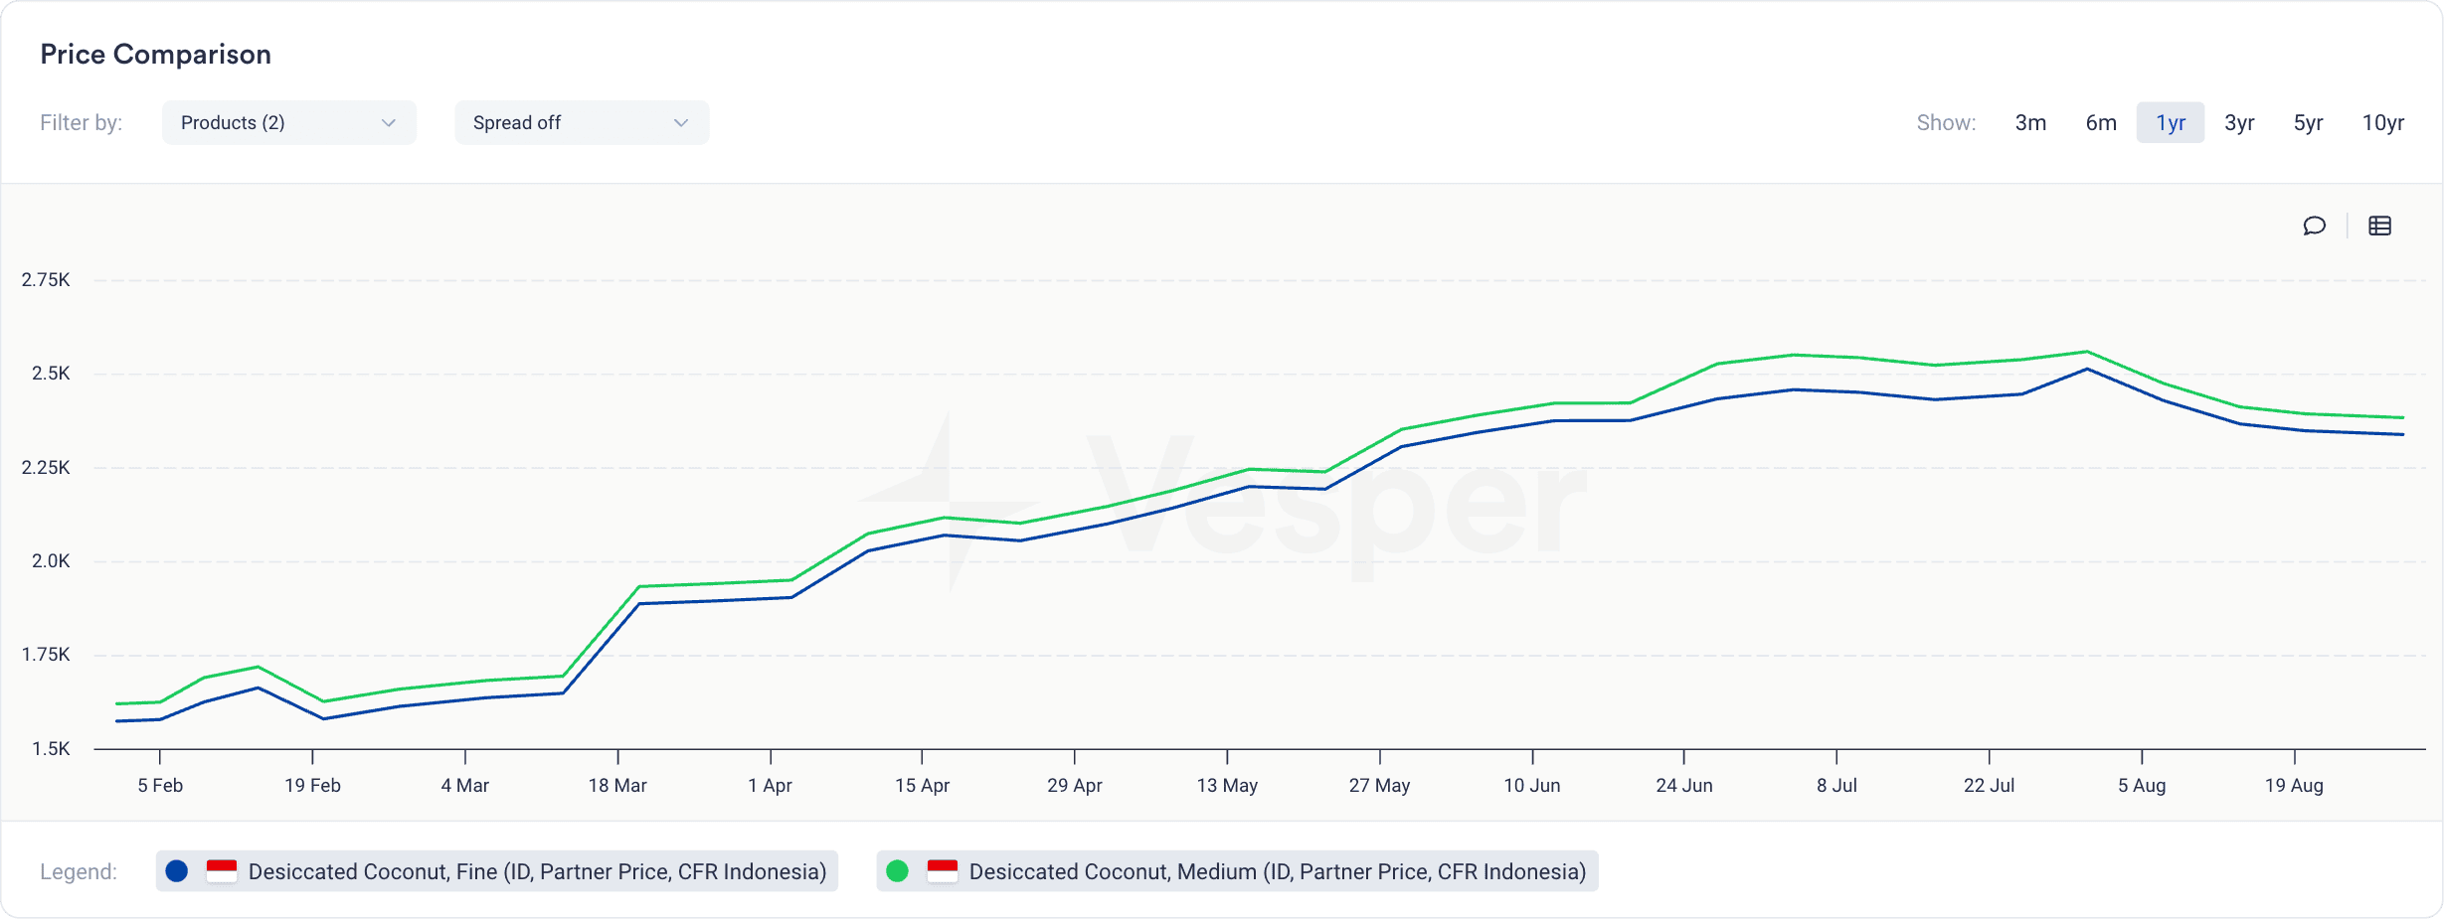Select the 6m time range

pyautogui.click(x=2101, y=122)
